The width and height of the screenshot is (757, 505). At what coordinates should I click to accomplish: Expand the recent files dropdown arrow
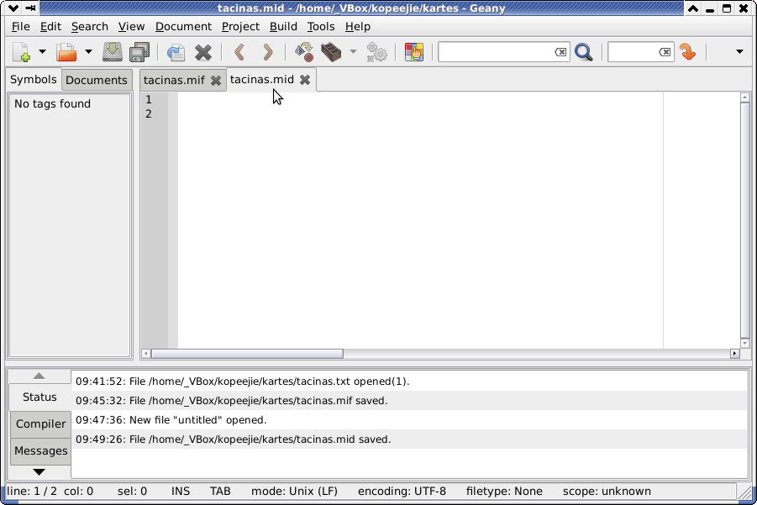88,51
